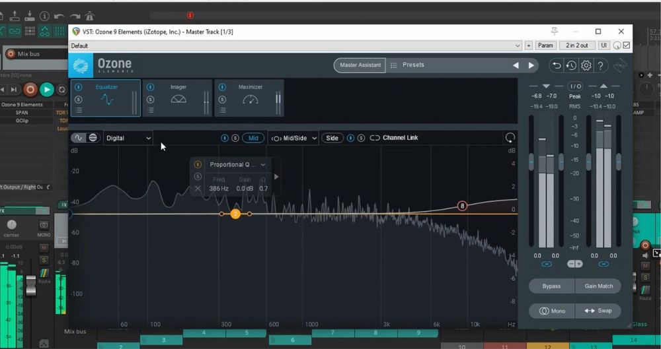661x349 pixels.
Task: Select EQ node 2
Action: point(235,214)
